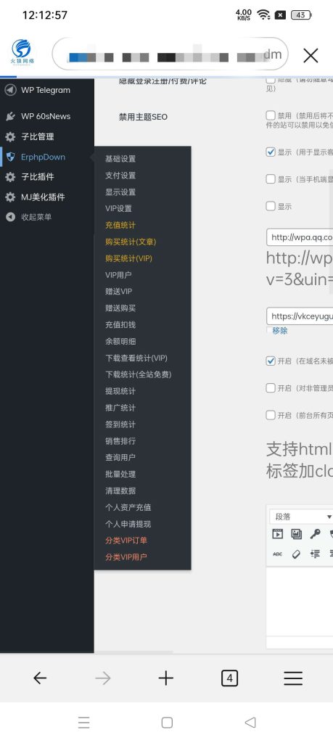Open 基础设置 in ErphpDown submenu
This screenshot has height=743, width=333.
(x=120, y=159)
